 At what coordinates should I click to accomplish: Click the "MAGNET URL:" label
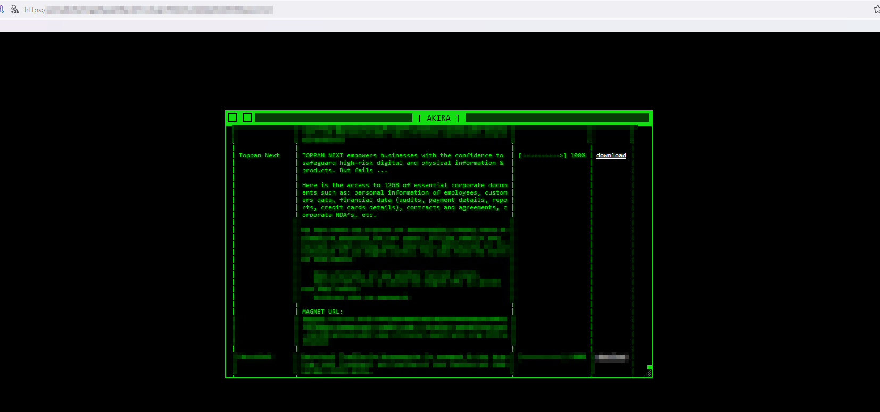pyautogui.click(x=322, y=312)
